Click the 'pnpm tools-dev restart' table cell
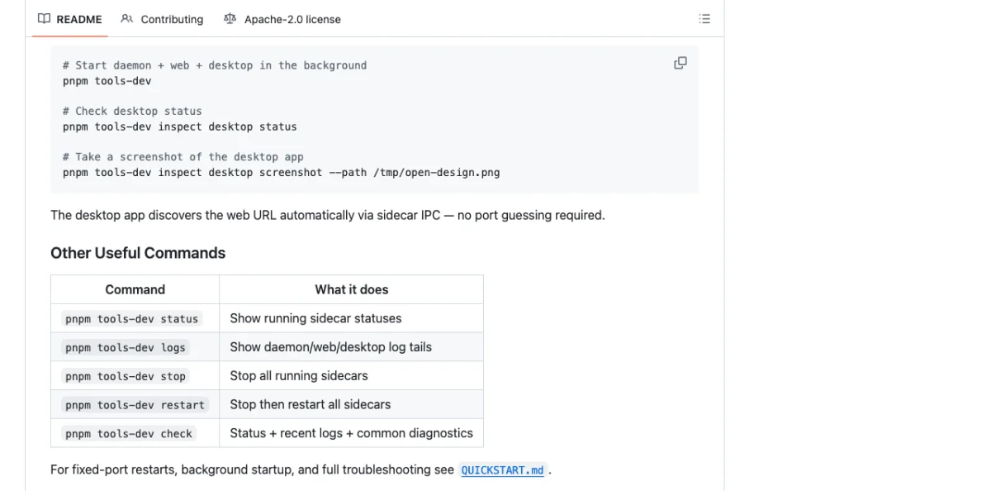This screenshot has width=991, height=491. click(135, 405)
